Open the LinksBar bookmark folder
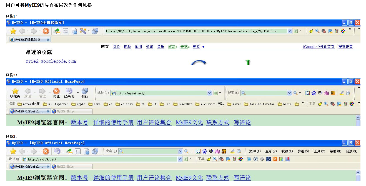The width and height of the screenshot is (366, 186). [182, 104]
